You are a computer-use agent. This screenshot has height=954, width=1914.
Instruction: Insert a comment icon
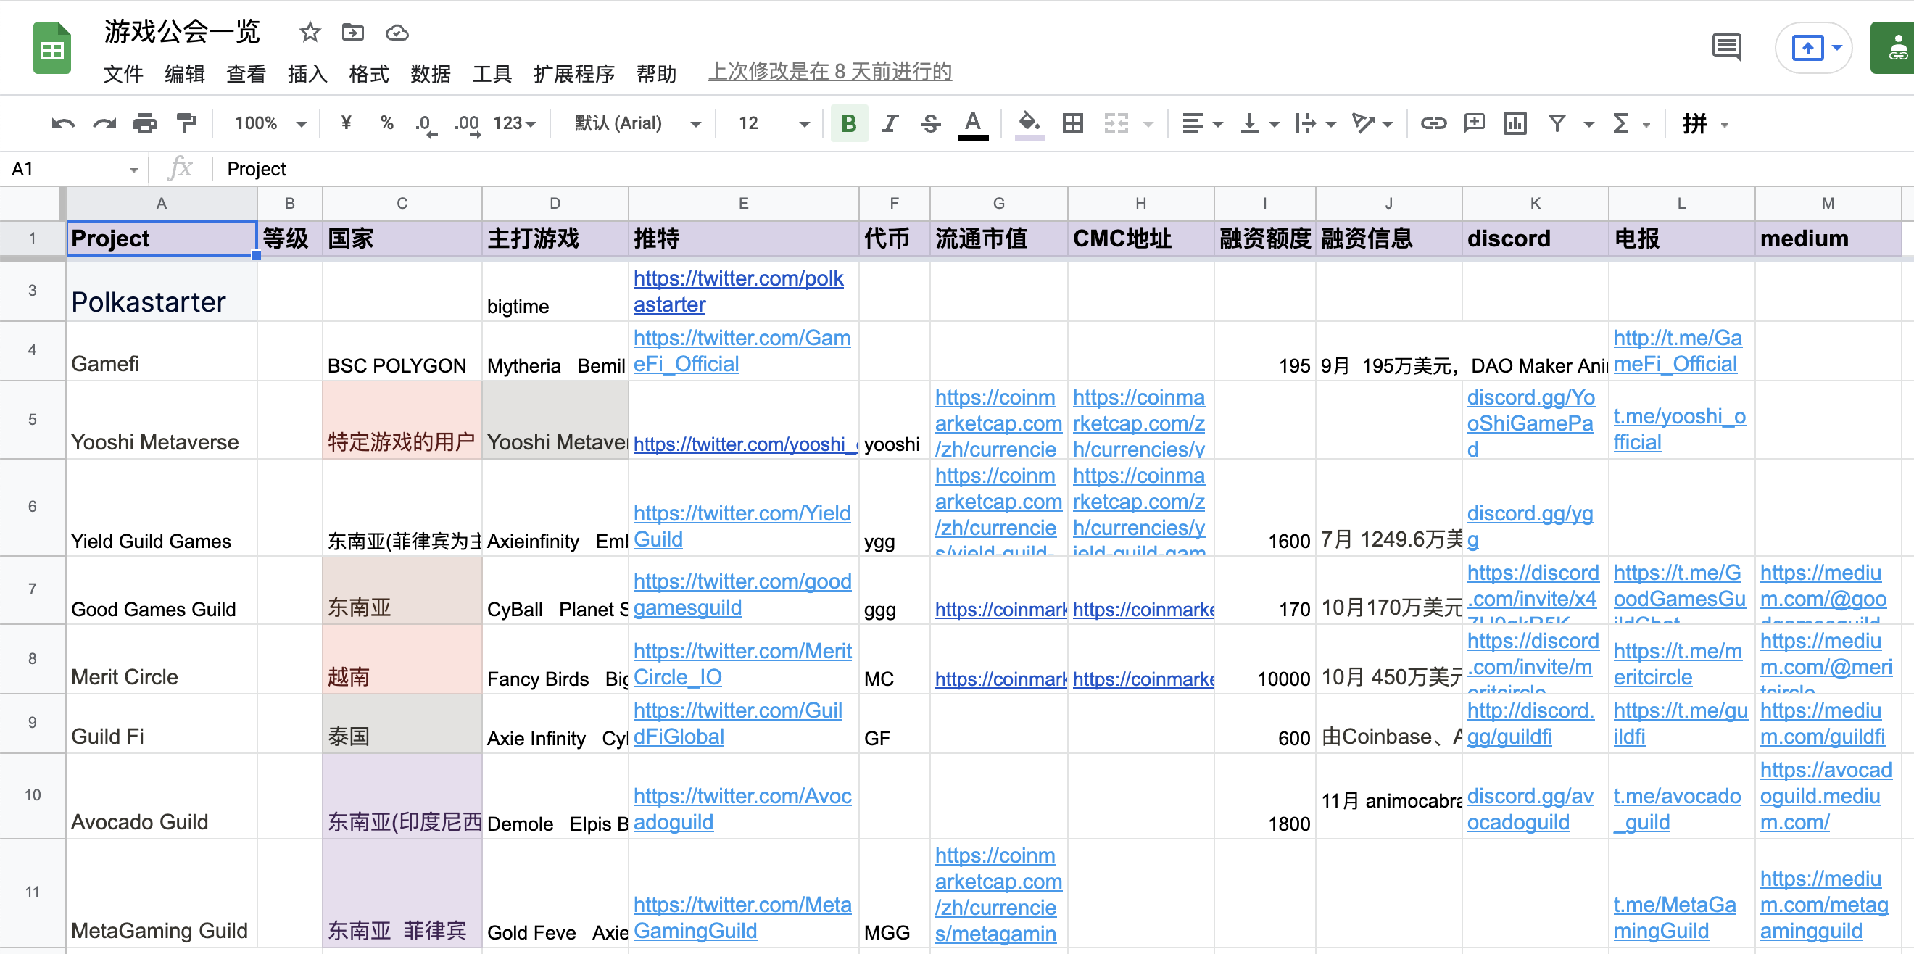tap(1474, 123)
